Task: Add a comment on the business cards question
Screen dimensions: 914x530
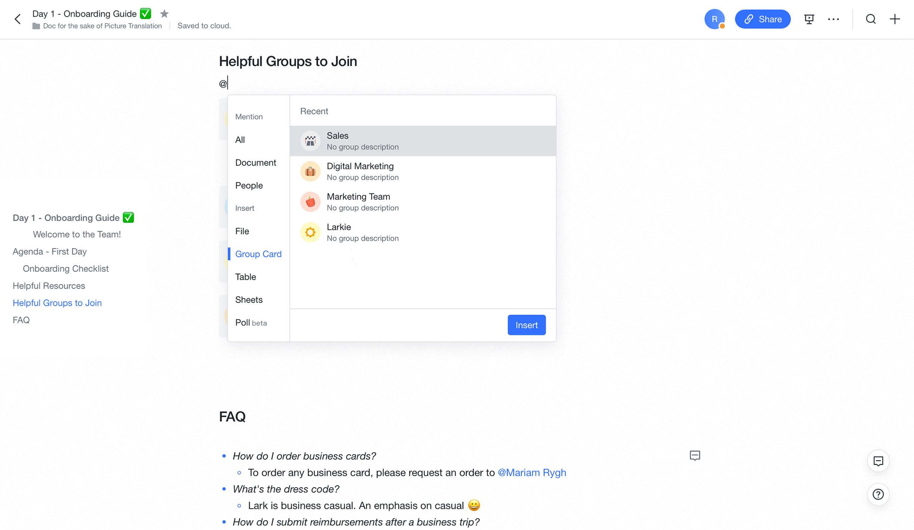Action: click(695, 456)
